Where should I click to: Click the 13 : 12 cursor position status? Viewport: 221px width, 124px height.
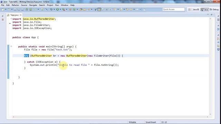pyautogui.click(x=164, y=122)
